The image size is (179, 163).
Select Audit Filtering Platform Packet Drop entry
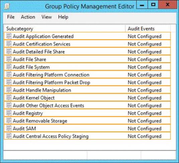tap(87, 82)
